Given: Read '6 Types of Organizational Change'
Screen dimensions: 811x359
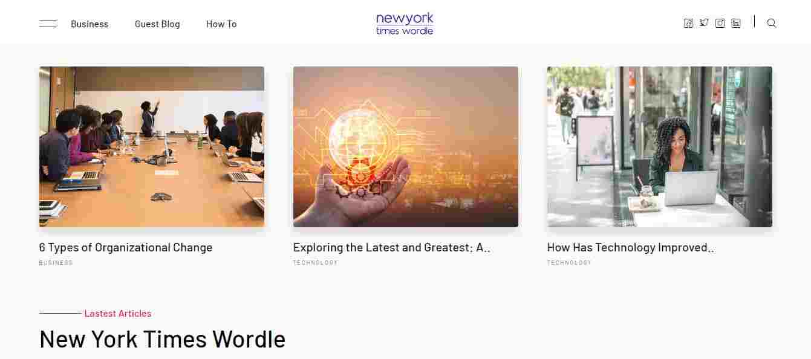Looking at the screenshot, I should click(x=126, y=247).
